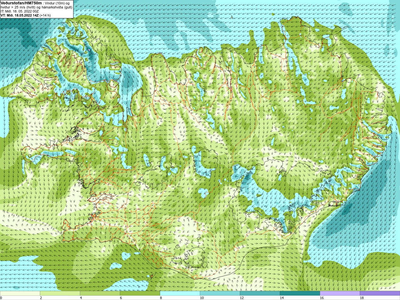Click the 8–10 m/s light cyan legend swatch

(x=180, y=293)
